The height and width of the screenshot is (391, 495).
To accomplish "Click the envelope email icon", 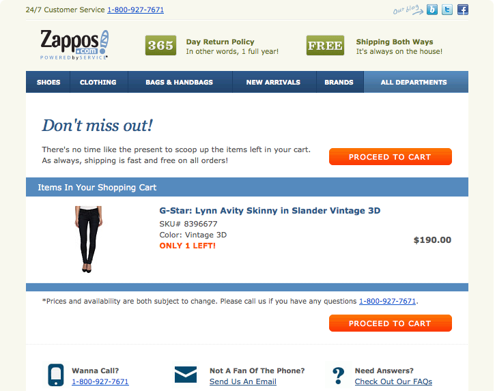I will coord(186,375).
